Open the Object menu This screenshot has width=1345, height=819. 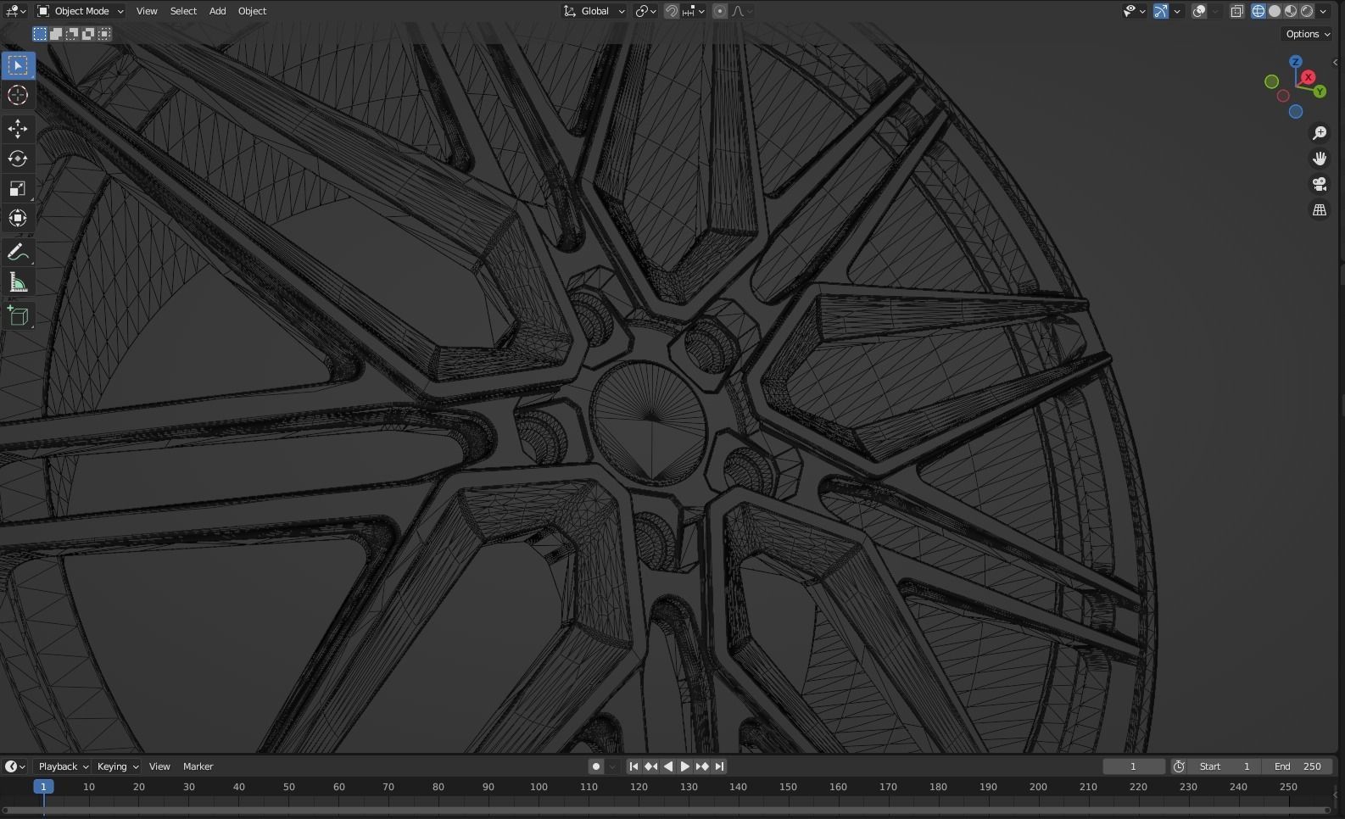252,11
